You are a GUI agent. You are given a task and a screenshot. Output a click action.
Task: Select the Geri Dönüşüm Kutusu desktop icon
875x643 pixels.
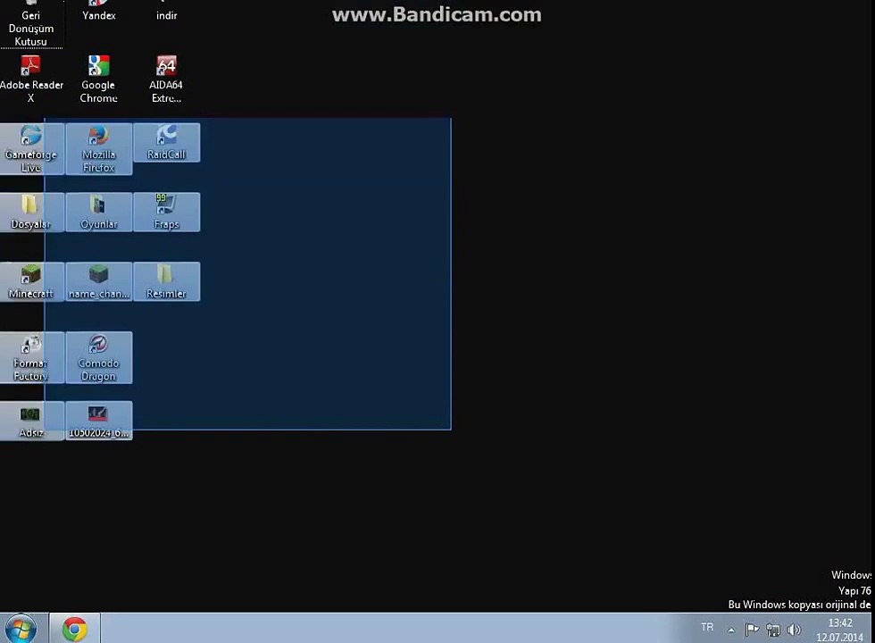point(30,23)
